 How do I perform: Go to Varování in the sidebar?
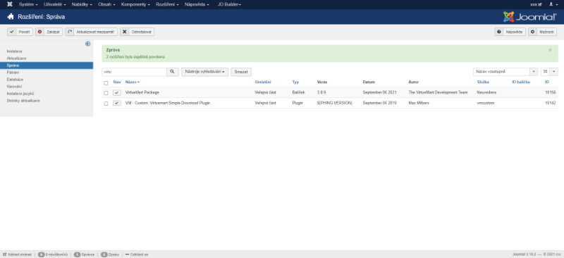[14, 87]
